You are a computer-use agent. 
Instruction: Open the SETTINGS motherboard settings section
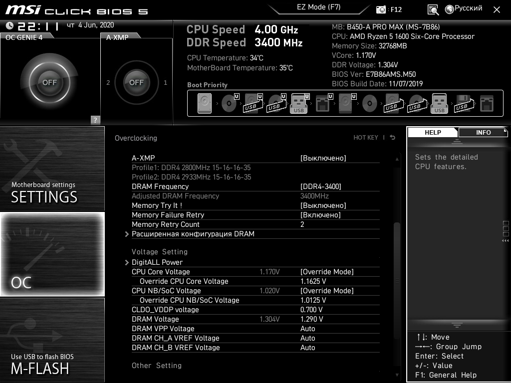52,169
